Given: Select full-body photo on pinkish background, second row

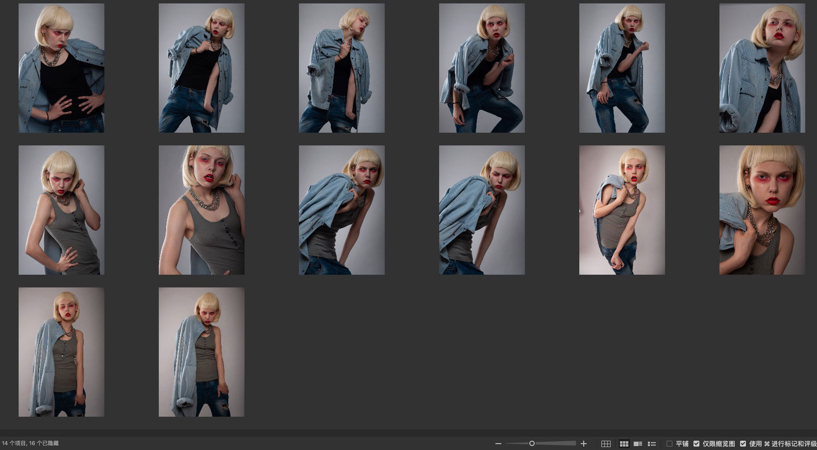Looking at the screenshot, I should point(622,210).
